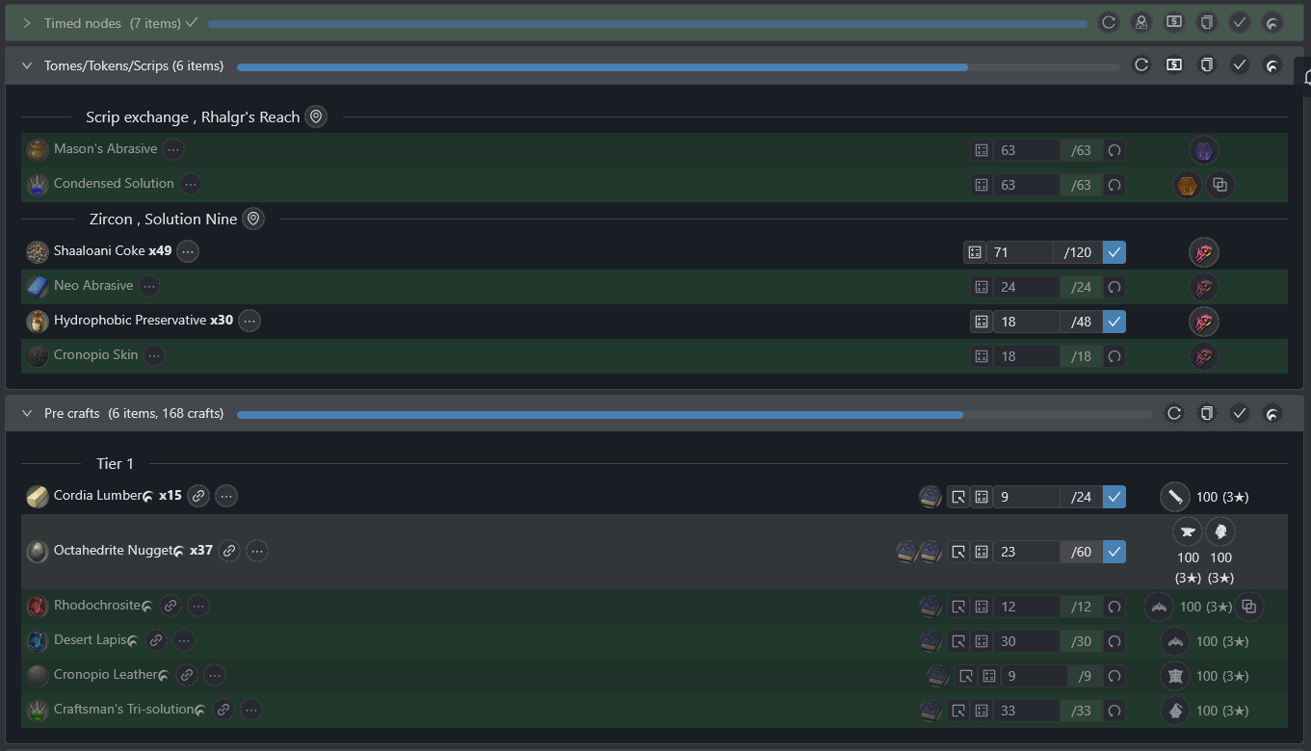Click the pink token icon for Shaaloani Coke

click(1204, 252)
